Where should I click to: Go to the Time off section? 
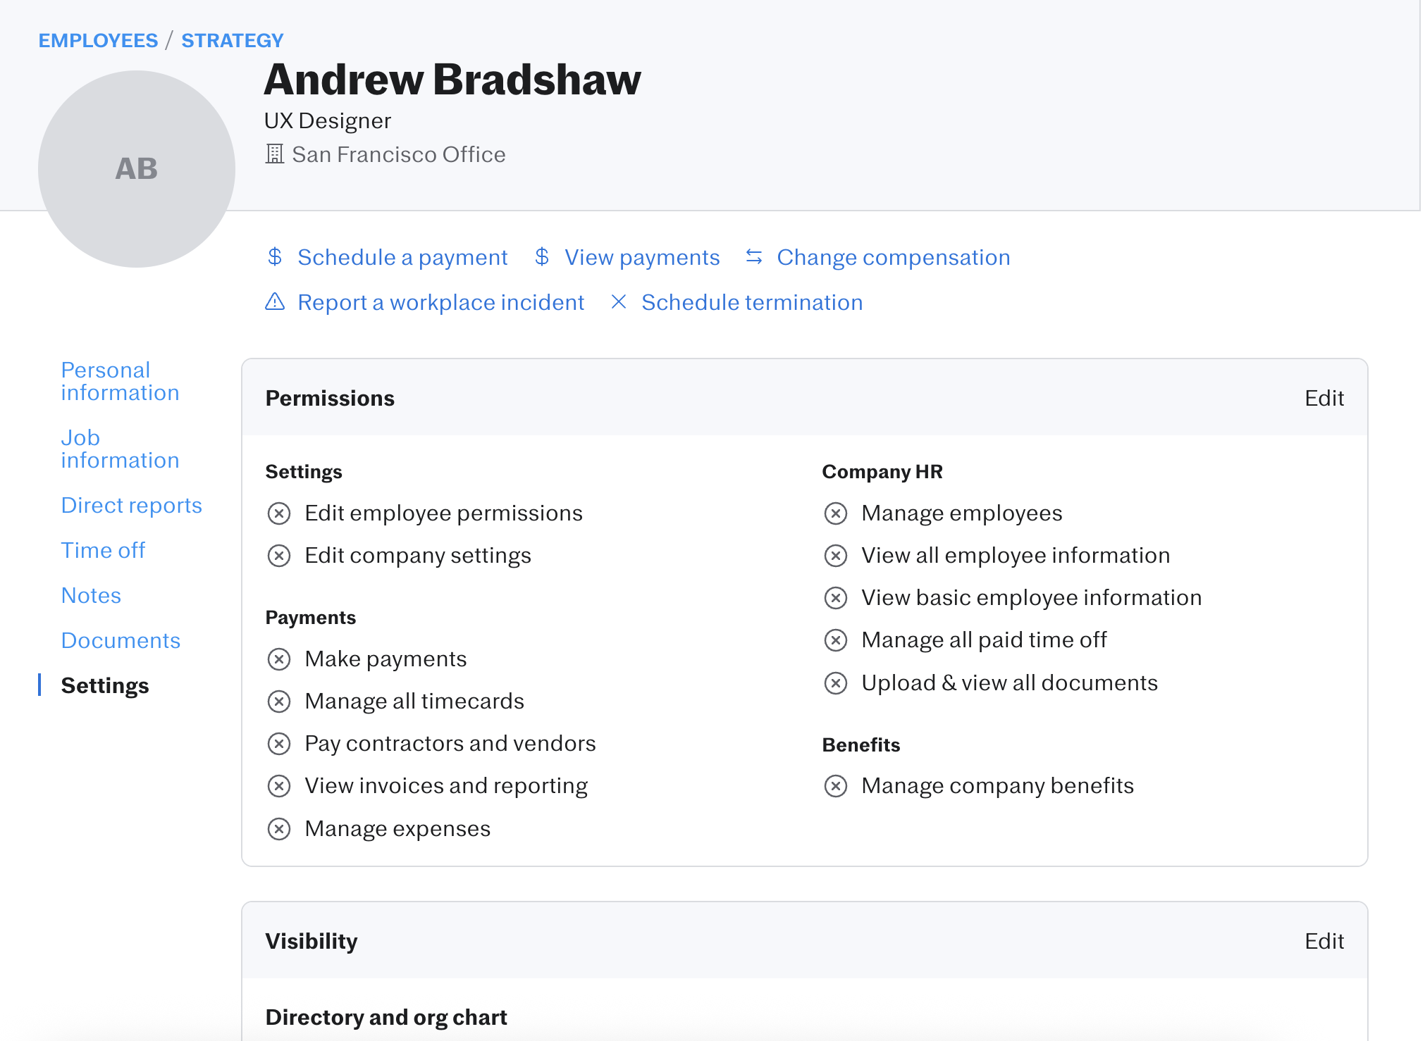[103, 550]
